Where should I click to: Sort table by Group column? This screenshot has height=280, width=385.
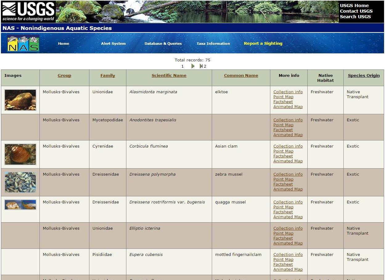click(64, 75)
